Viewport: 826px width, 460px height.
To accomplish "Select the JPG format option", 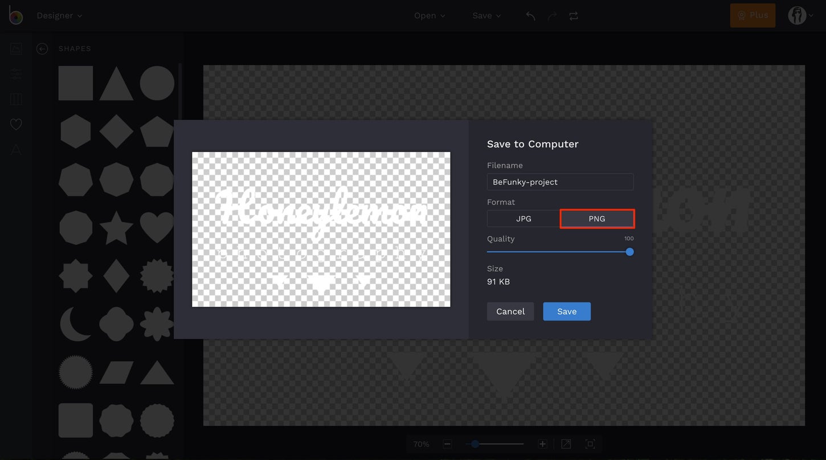I will pyautogui.click(x=523, y=218).
